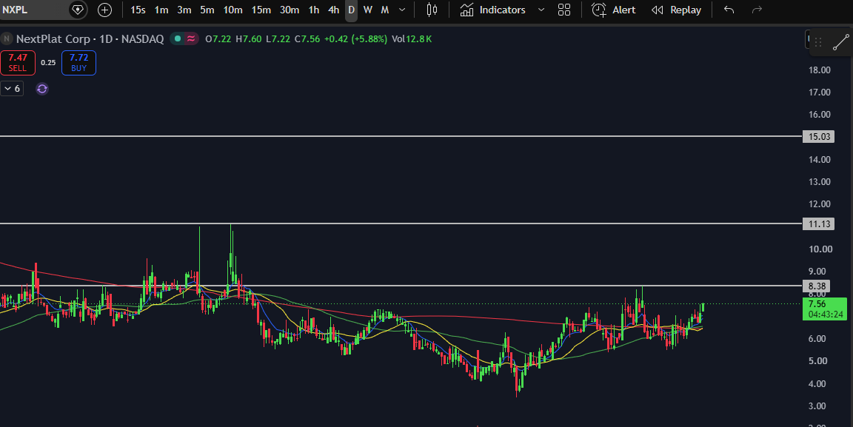Screen dimensions: 853x427
Task: Expand the collapsed indicators legend showing 6
Action: [x=12, y=89]
